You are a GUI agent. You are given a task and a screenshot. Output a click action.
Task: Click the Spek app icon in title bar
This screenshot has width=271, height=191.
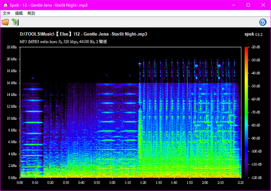[x=4, y=5]
